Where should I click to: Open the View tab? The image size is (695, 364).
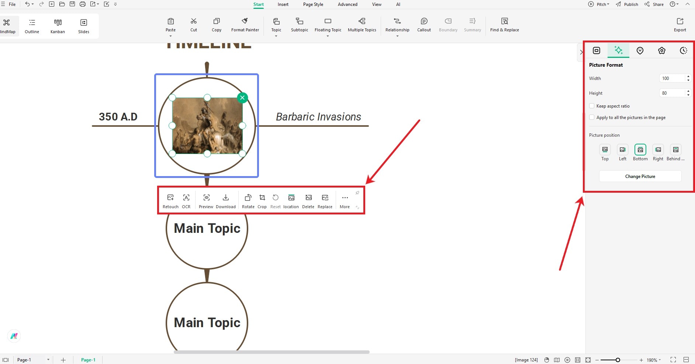pos(377,4)
